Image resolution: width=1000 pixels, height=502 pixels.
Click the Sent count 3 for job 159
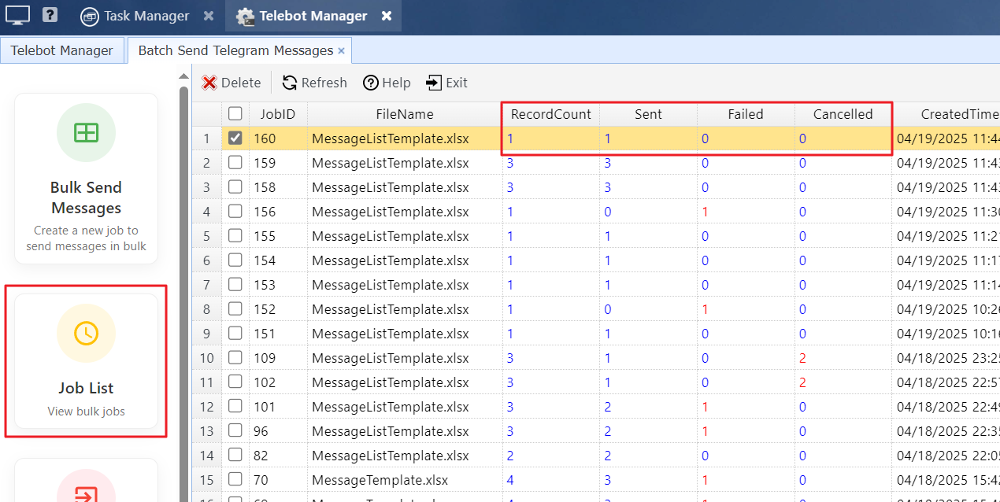click(648, 163)
